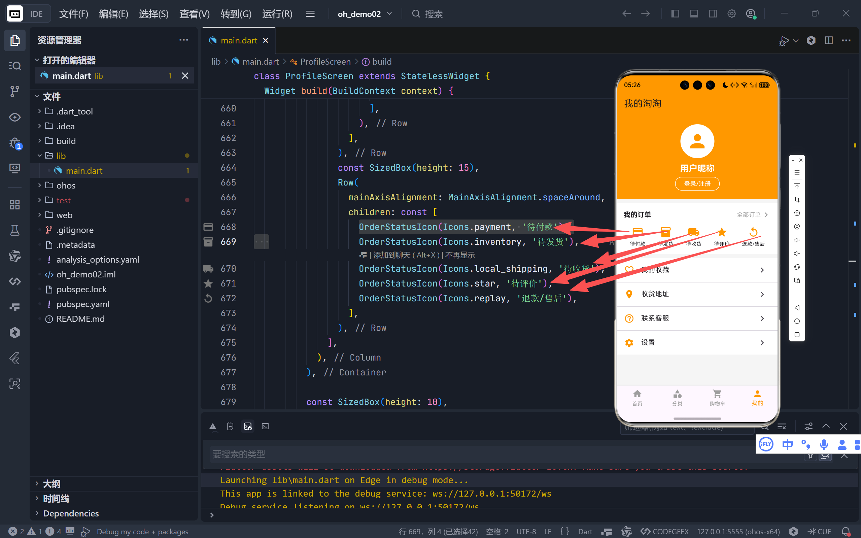Click the account icon in title bar

(750, 14)
